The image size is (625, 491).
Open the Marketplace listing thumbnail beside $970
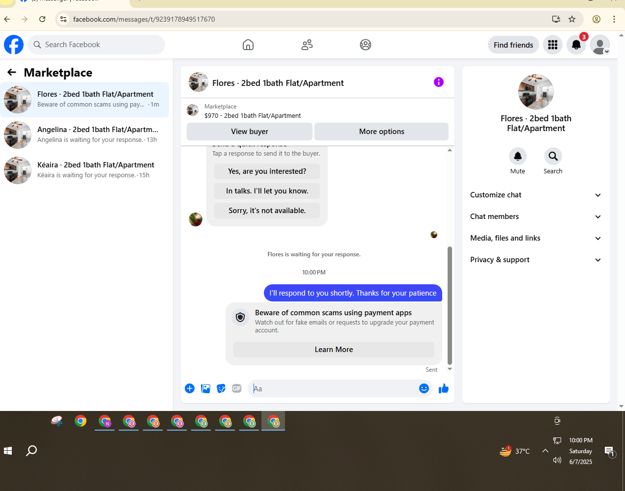coord(193,110)
